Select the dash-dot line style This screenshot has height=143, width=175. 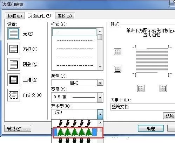75,65
